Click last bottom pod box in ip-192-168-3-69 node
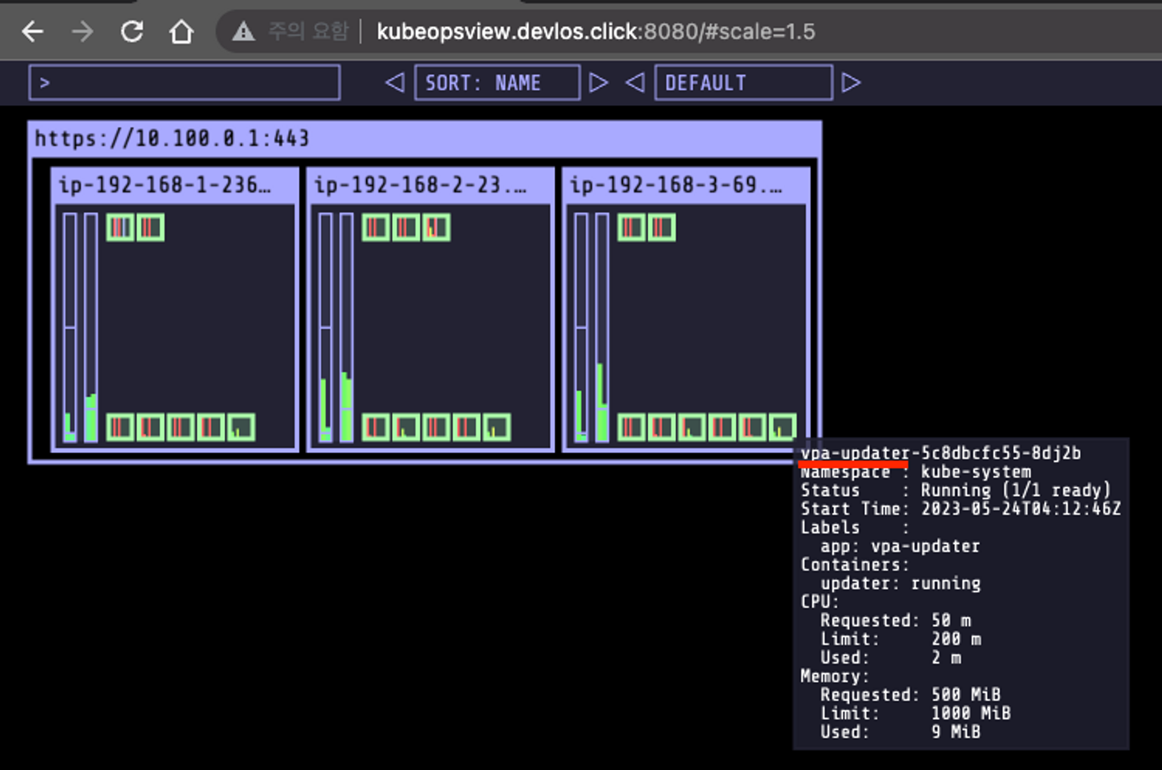Image resolution: width=1162 pixels, height=770 pixels. coord(782,428)
